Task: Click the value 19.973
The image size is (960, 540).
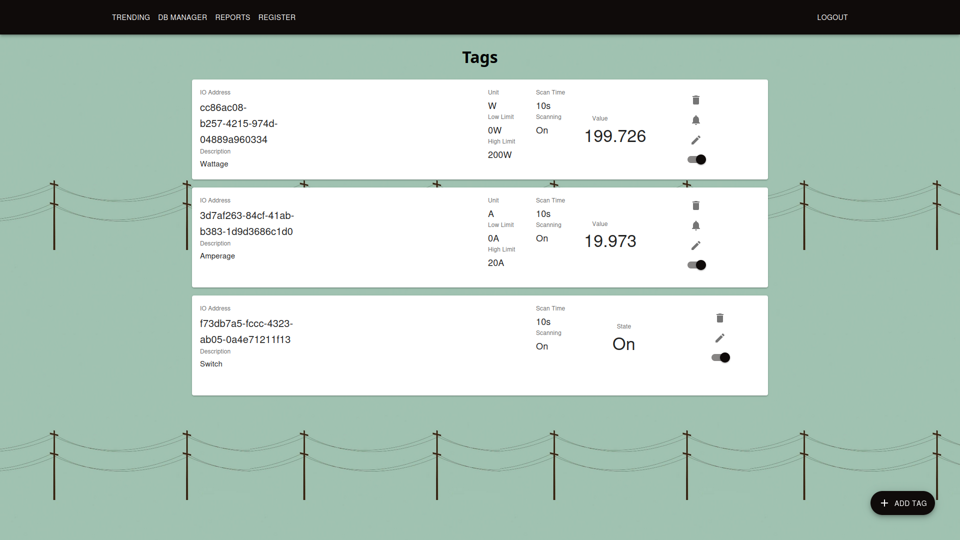Action: pos(610,241)
